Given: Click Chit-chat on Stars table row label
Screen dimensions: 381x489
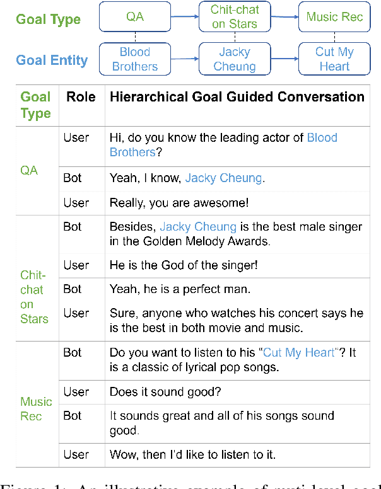Looking at the screenshot, I should 33,297.
